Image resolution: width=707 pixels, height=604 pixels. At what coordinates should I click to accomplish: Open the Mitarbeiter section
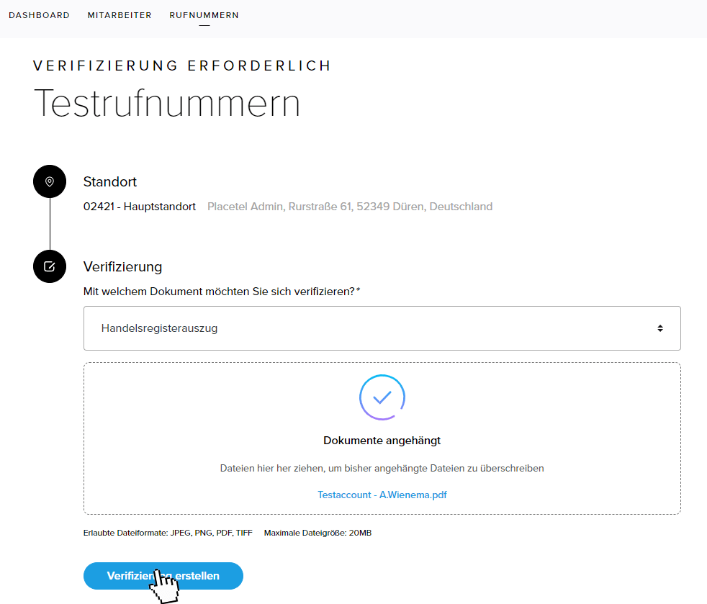120,14
